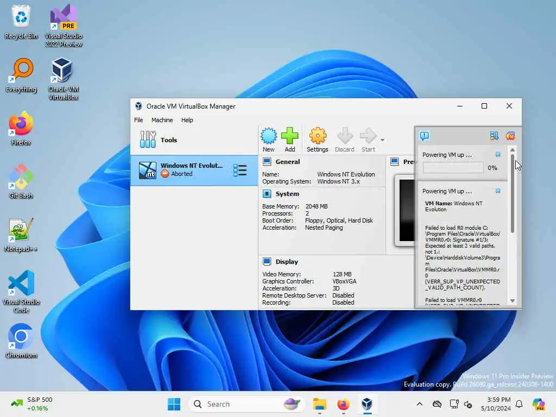Click the 128 MB video memory value

pyautogui.click(x=342, y=274)
